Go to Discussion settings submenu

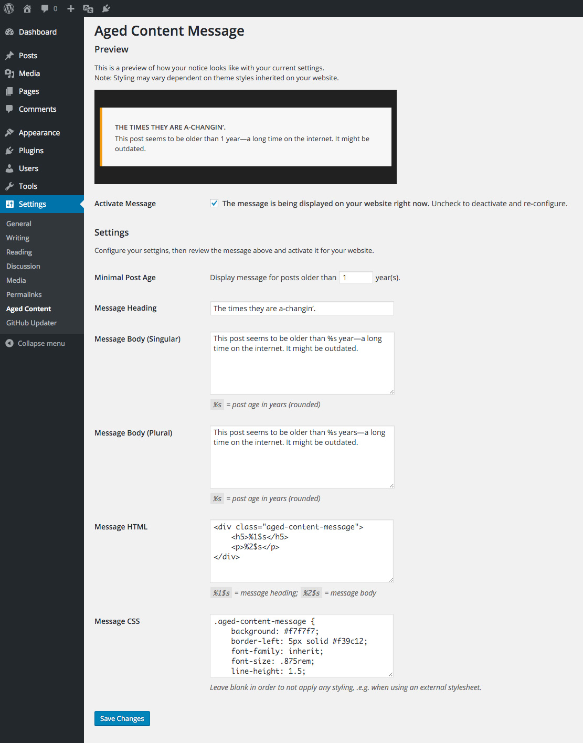click(x=23, y=266)
